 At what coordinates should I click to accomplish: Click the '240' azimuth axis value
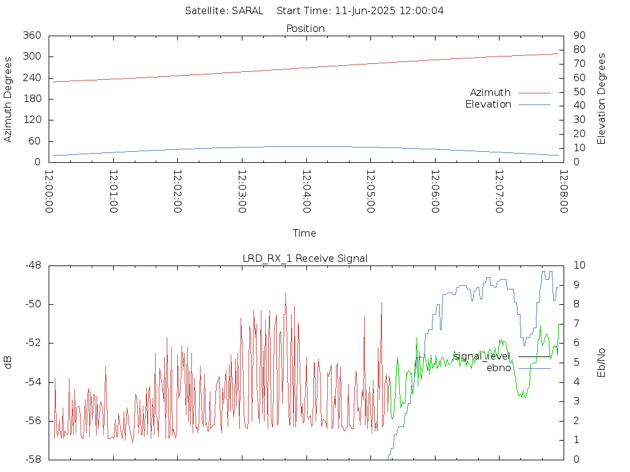32,78
